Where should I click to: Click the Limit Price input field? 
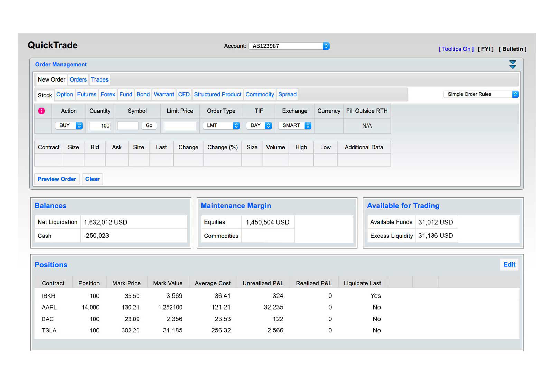click(180, 125)
